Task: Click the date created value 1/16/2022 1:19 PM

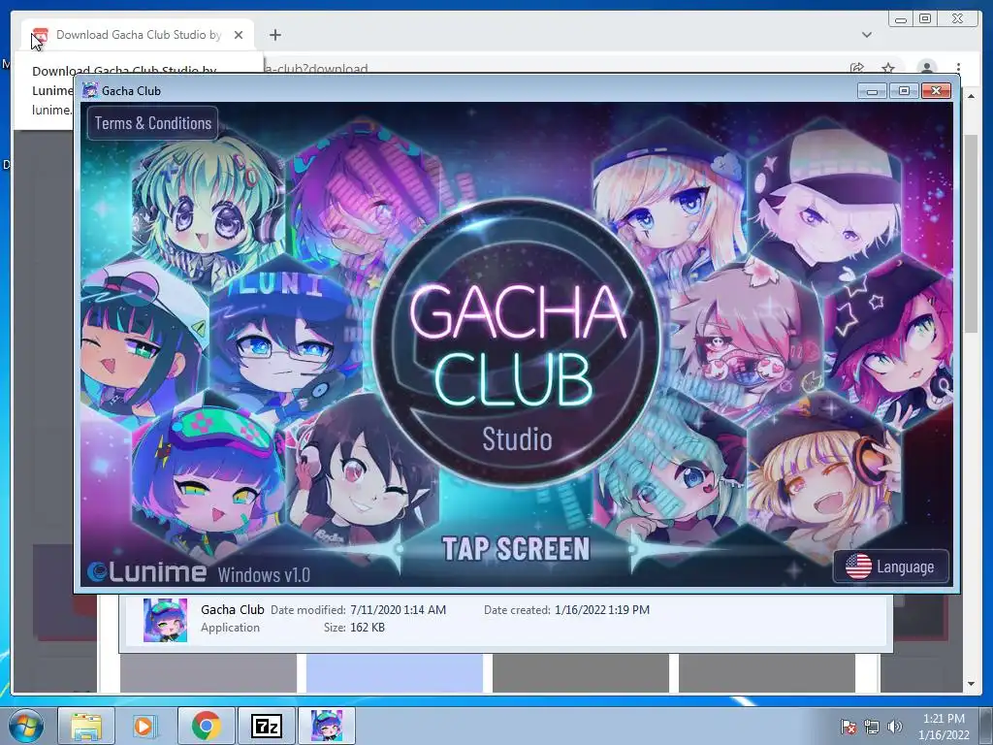Action: pos(602,609)
